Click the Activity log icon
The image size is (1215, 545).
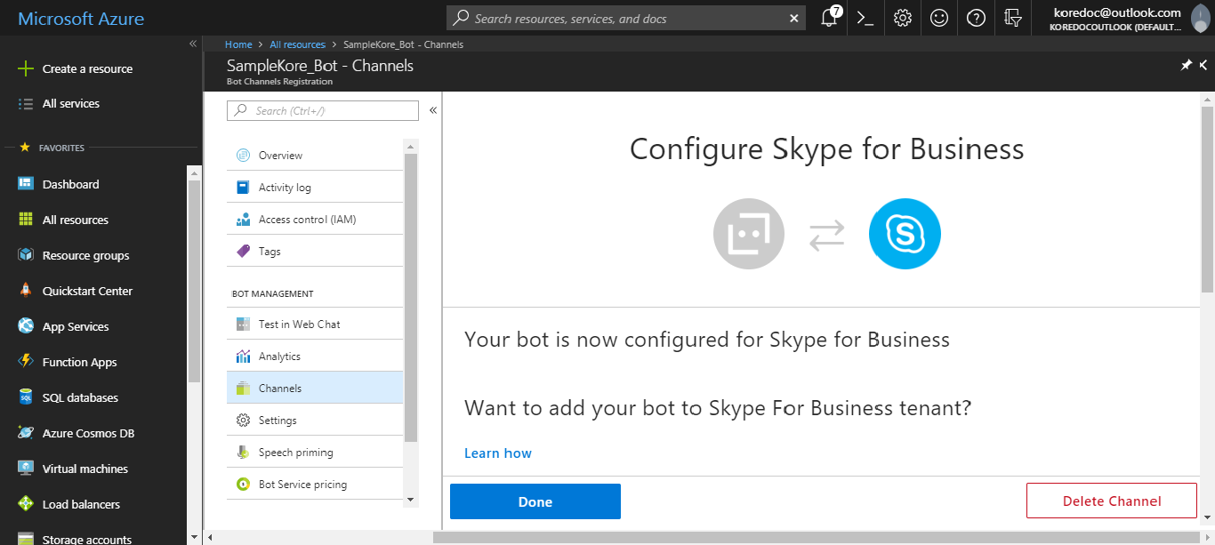[243, 188]
